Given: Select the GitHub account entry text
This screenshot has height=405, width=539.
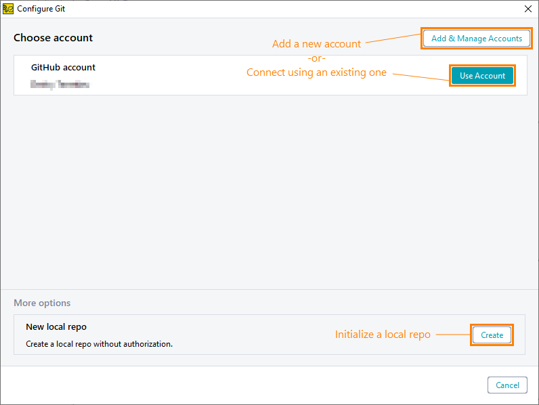Looking at the screenshot, I should (x=63, y=67).
